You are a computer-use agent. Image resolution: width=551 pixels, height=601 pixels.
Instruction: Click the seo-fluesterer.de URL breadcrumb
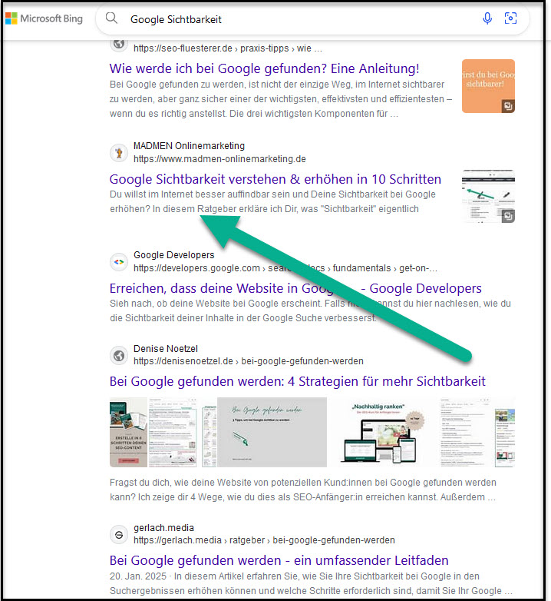(x=228, y=48)
